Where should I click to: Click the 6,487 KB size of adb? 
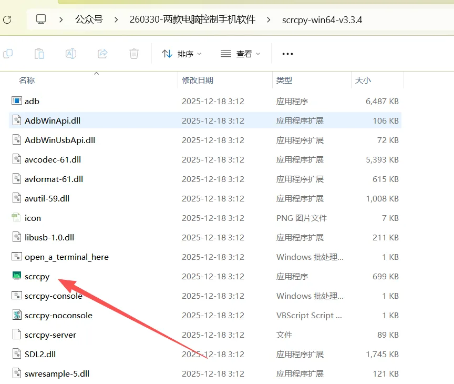click(382, 101)
